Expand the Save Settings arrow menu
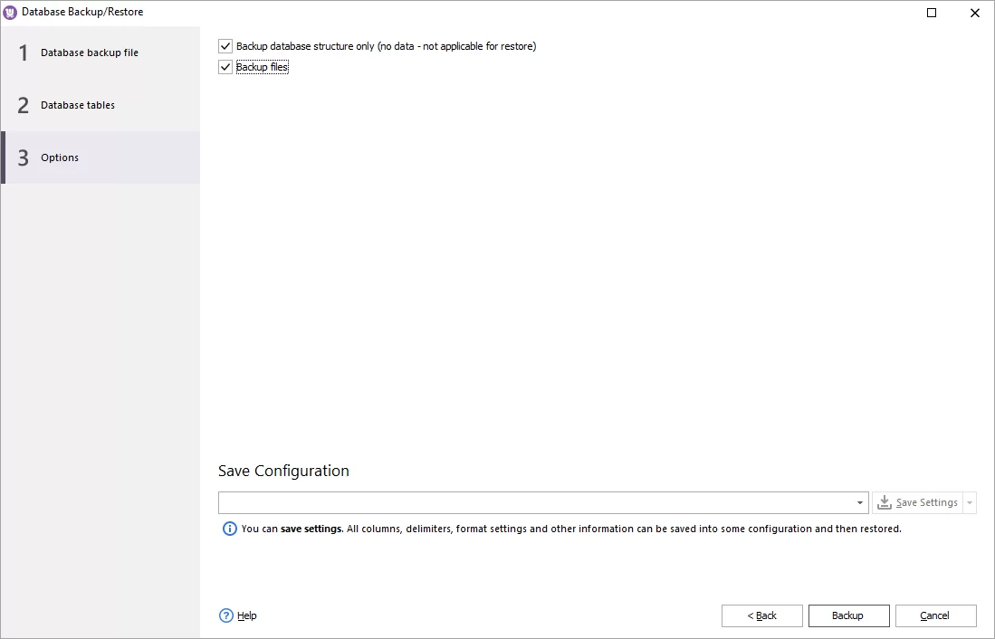Image resolution: width=995 pixels, height=639 pixels. (x=969, y=502)
